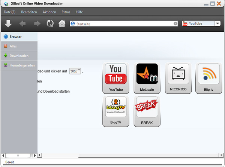Click the download arrow toolbar button
Image resolution: width=225 pixels, height=167 pixels.
pos(8,24)
